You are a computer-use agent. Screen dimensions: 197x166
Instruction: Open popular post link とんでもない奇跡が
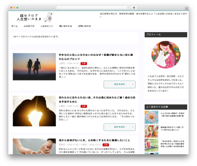[172, 115]
